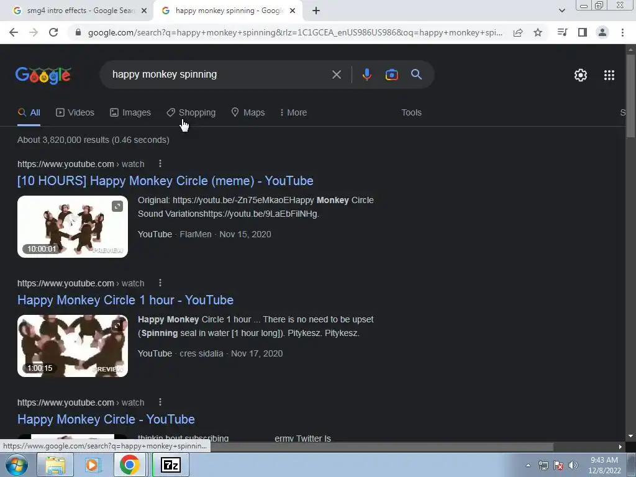Screen dimensions: 636x477
Task: Click 'YouTube · FlarMen · Nov 15, 2020' text
Action: tap(204, 234)
